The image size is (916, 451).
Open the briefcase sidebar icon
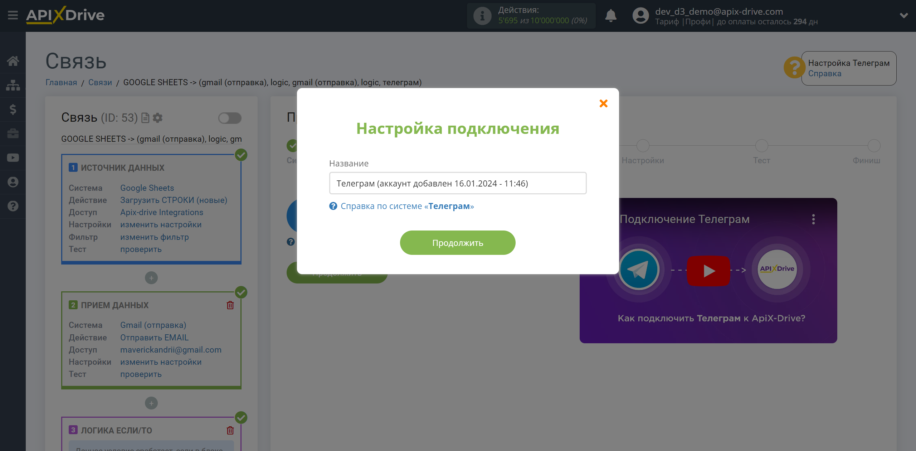(13, 134)
